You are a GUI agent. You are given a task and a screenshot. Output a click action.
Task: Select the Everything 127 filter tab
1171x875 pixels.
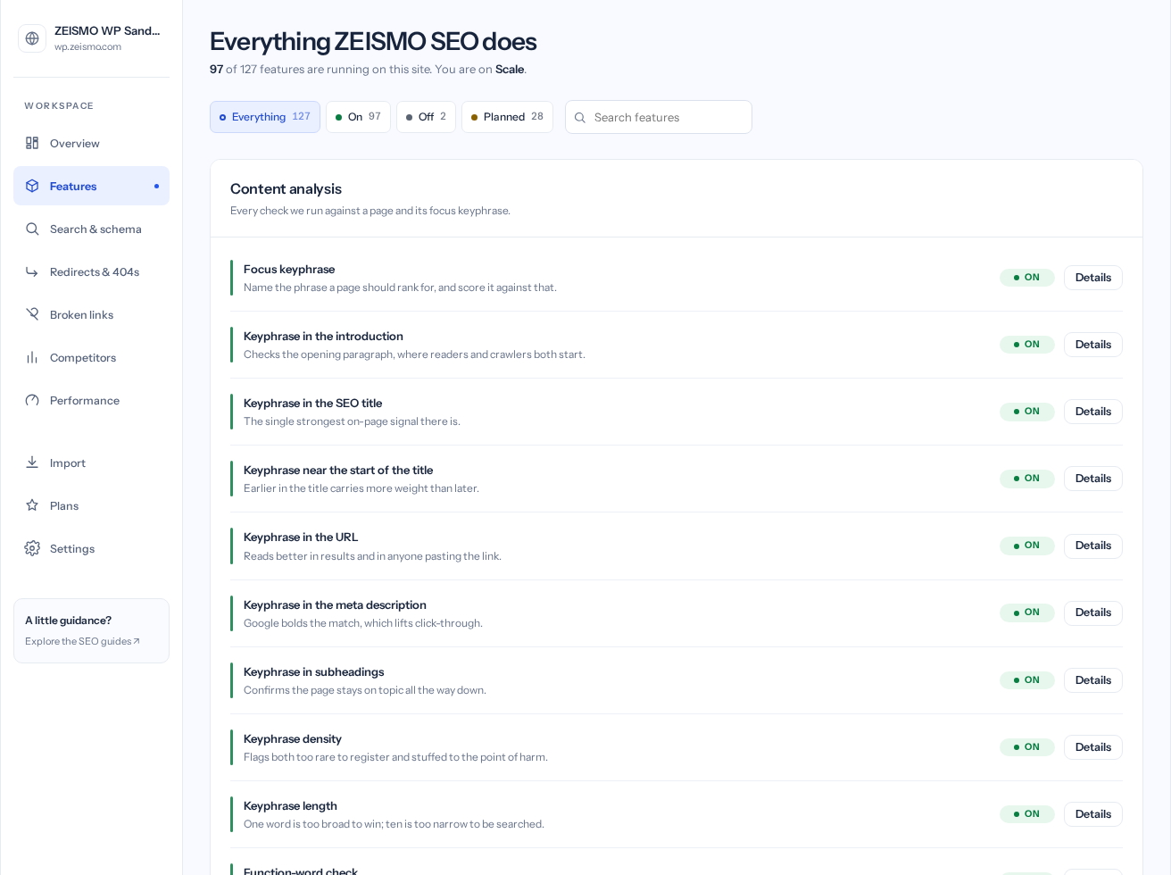pos(265,117)
